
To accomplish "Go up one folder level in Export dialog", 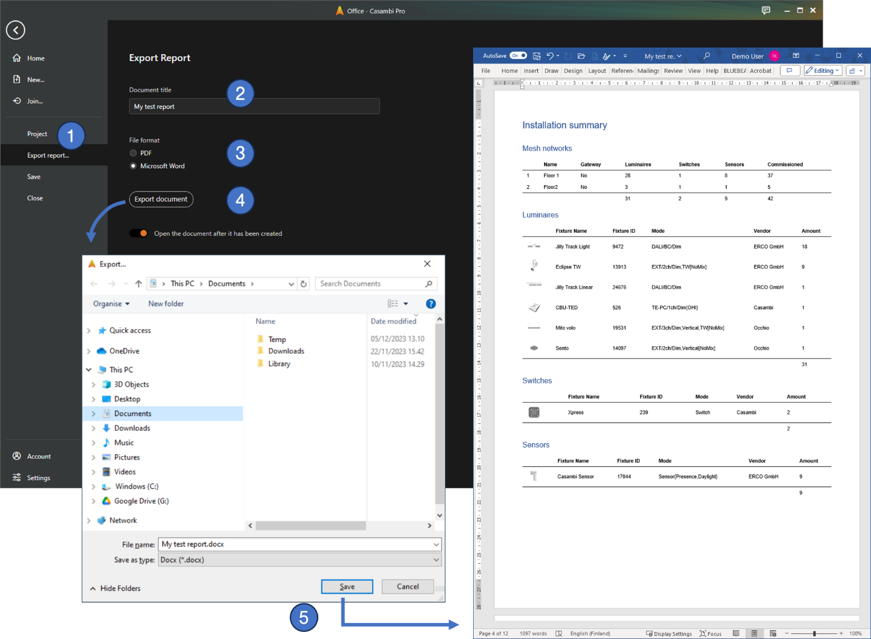I will (x=139, y=284).
